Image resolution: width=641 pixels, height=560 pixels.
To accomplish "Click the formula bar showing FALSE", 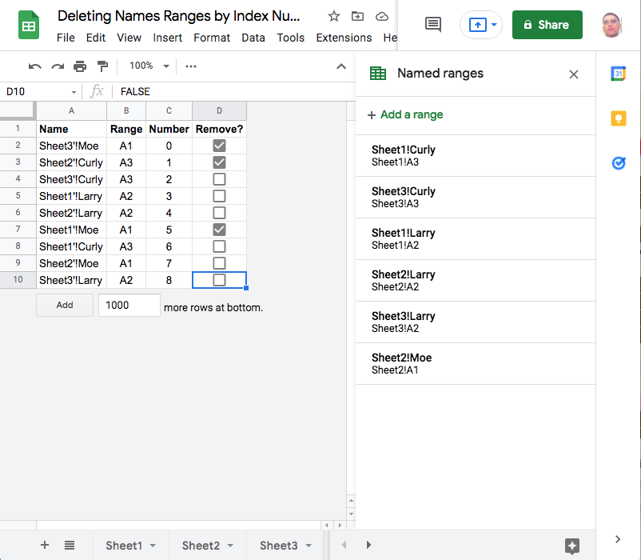I will click(233, 92).
